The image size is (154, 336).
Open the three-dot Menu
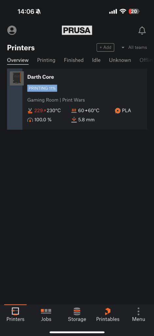pyautogui.click(x=138, y=311)
